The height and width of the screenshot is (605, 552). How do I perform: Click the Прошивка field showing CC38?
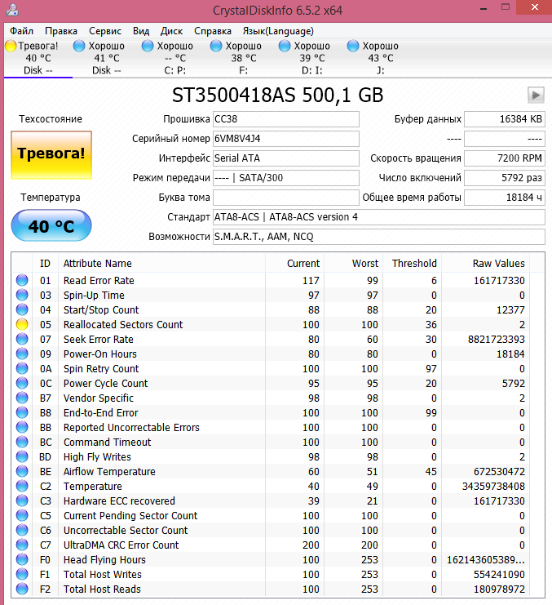[286, 119]
